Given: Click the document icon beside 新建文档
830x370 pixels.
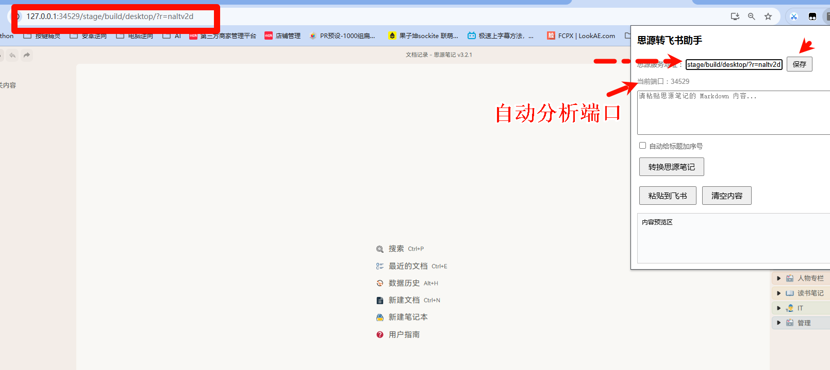Looking at the screenshot, I should pos(380,301).
